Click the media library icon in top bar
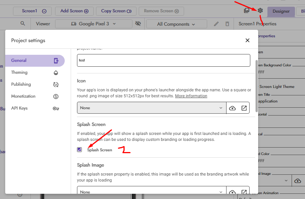This screenshot has width=305, height=199. [x=247, y=11]
